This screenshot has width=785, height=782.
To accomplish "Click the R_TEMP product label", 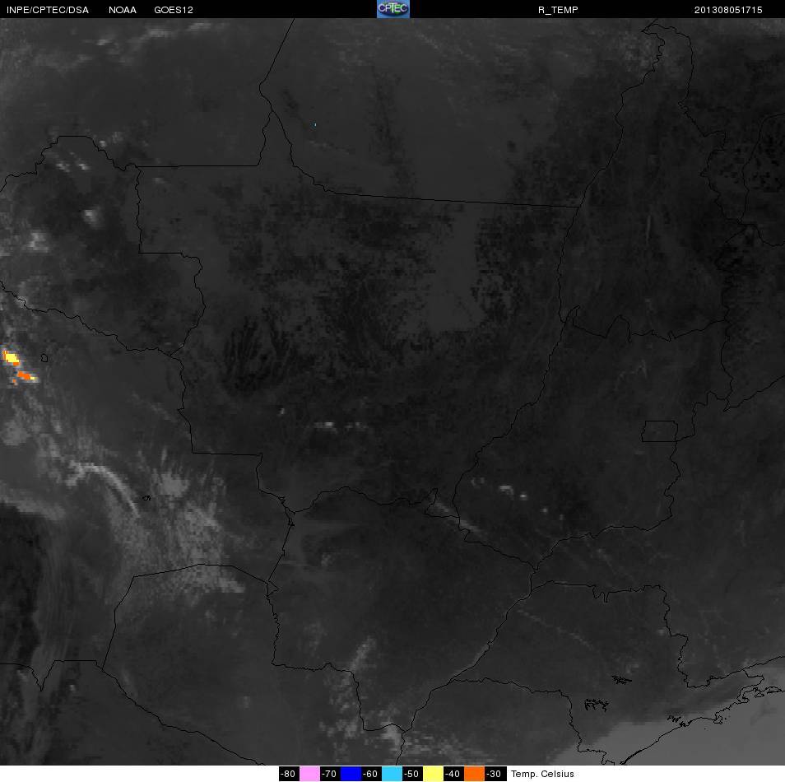I will point(558,10).
